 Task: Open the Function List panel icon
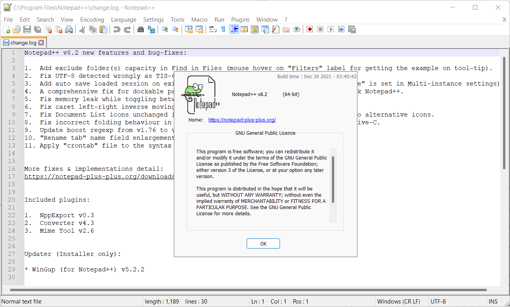point(276,29)
